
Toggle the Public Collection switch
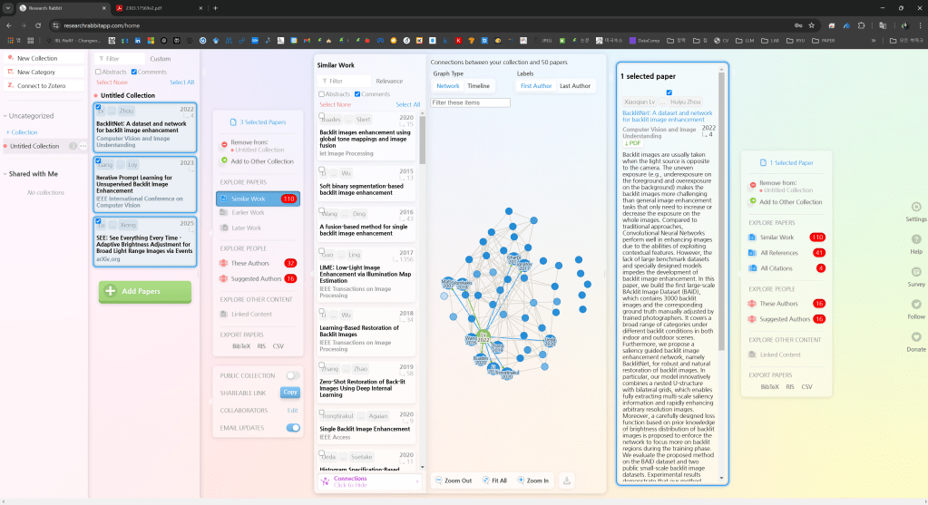click(x=293, y=374)
